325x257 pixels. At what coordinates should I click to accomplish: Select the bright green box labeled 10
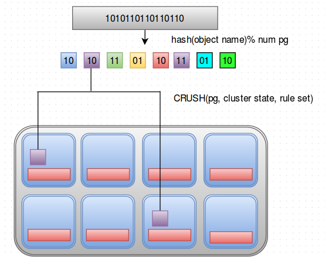point(228,60)
